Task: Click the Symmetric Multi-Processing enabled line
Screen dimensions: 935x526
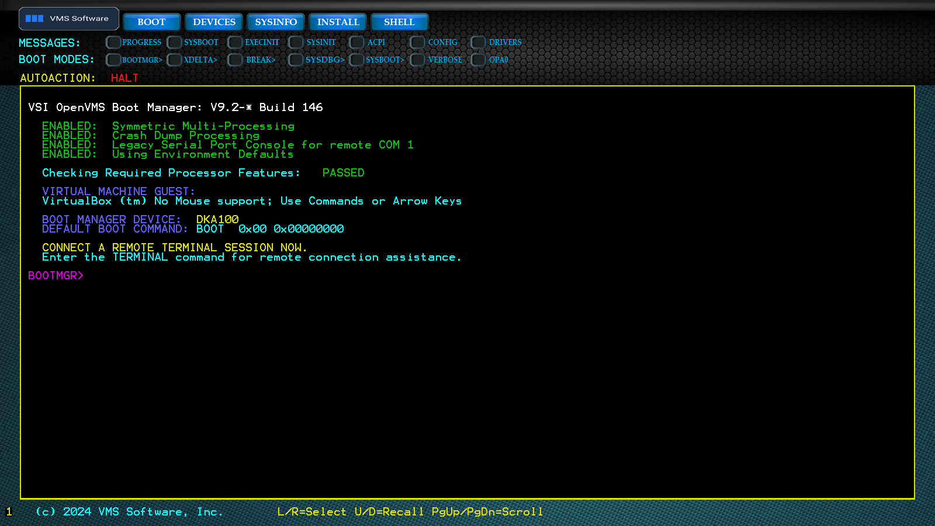Action: point(168,126)
